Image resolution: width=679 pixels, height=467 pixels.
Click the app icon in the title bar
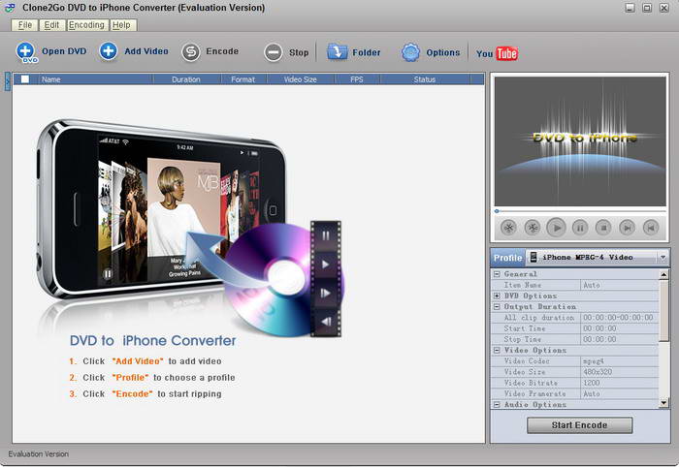10,8
